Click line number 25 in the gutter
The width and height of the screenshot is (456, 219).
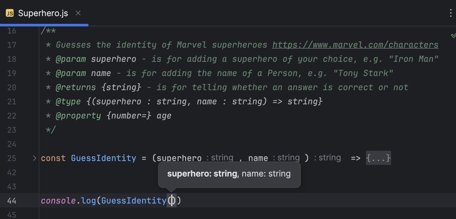(x=12, y=158)
